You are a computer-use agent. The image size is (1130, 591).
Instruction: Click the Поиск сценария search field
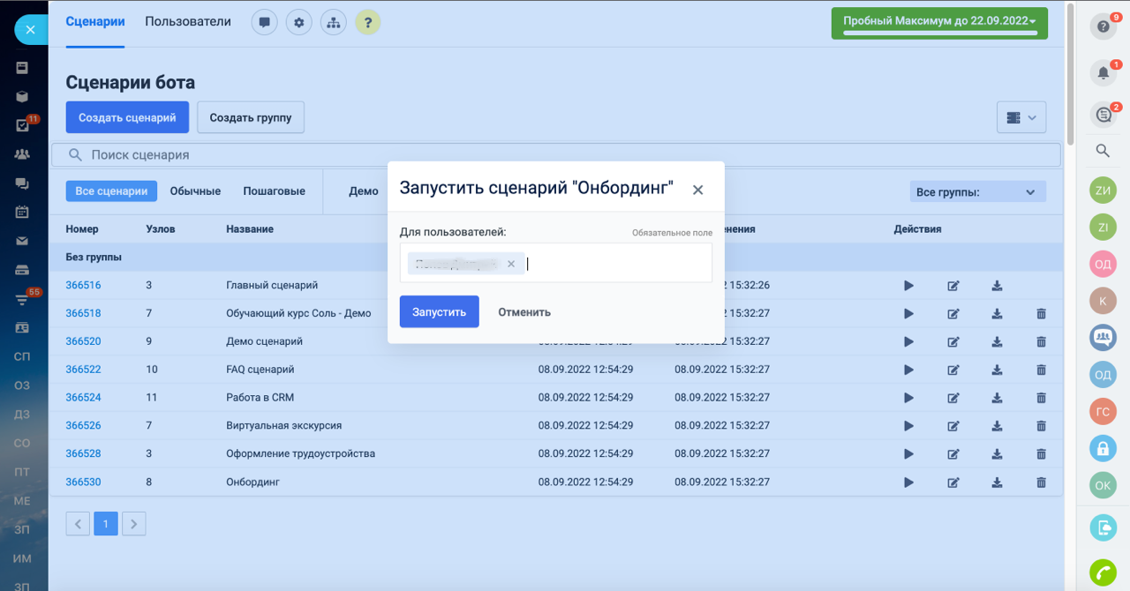tap(556, 155)
